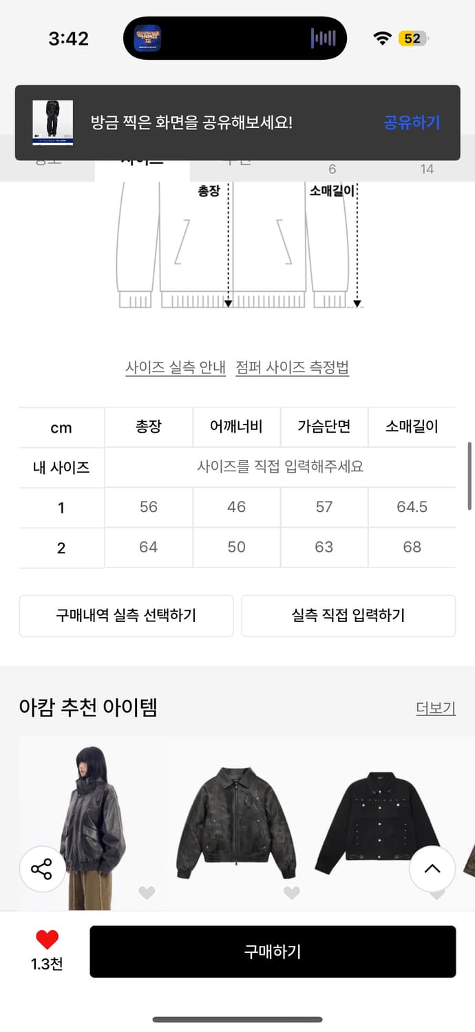Viewport: 475px width, 1032px height.
Task: Tap the share icon on the product page
Action: point(41,869)
